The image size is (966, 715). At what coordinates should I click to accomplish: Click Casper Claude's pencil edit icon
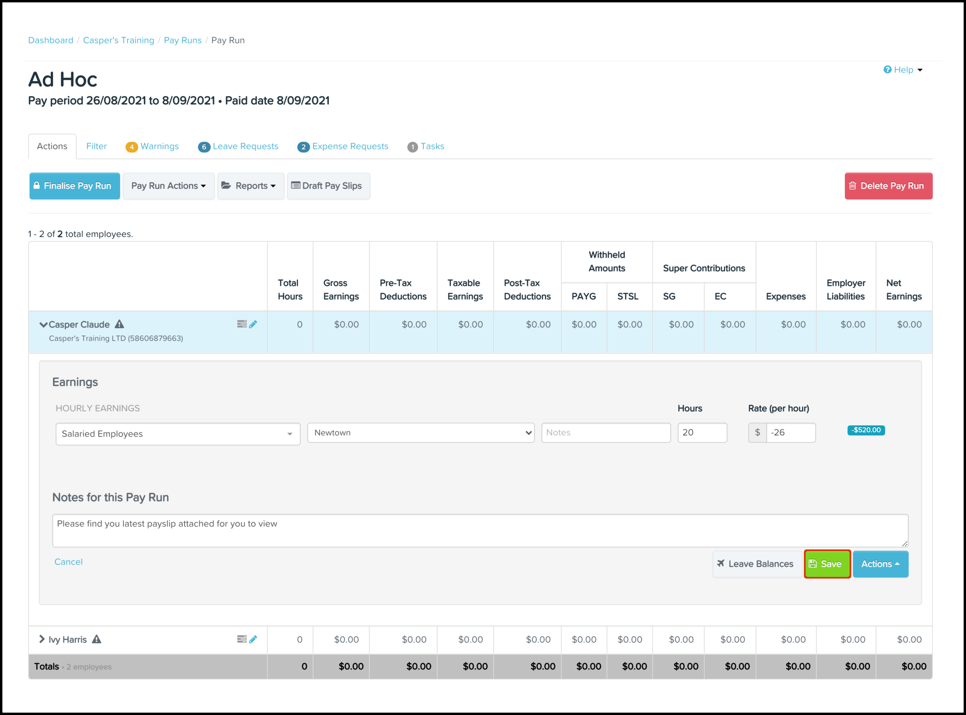click(253, 324)
